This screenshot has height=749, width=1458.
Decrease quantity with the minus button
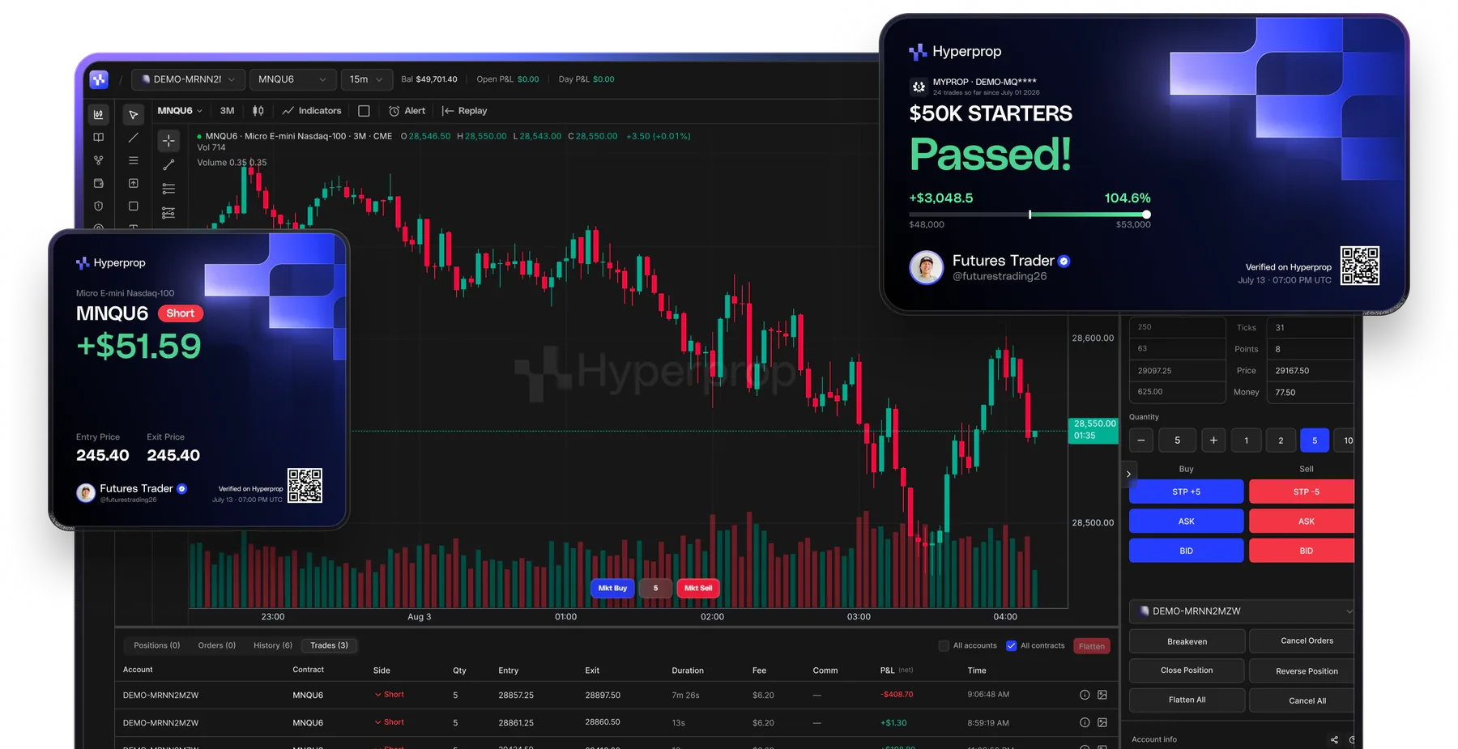pyautogui.click(x=1140, y=440)
